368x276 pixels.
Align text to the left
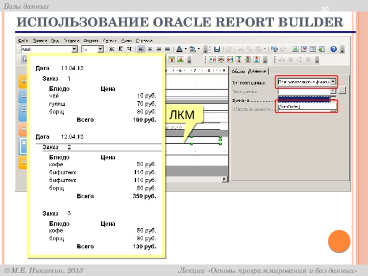point(141,49)
